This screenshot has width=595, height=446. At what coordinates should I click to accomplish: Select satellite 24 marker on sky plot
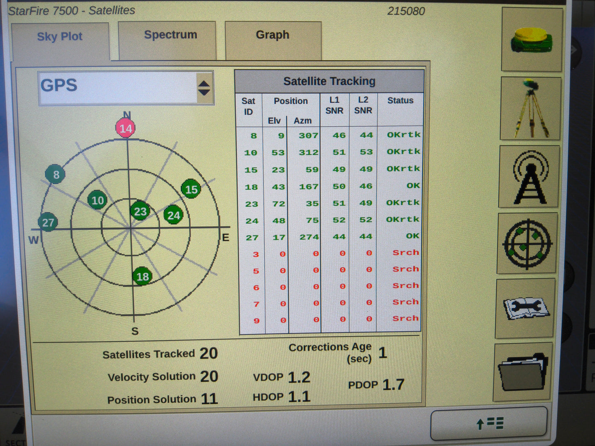coord(173,215)
